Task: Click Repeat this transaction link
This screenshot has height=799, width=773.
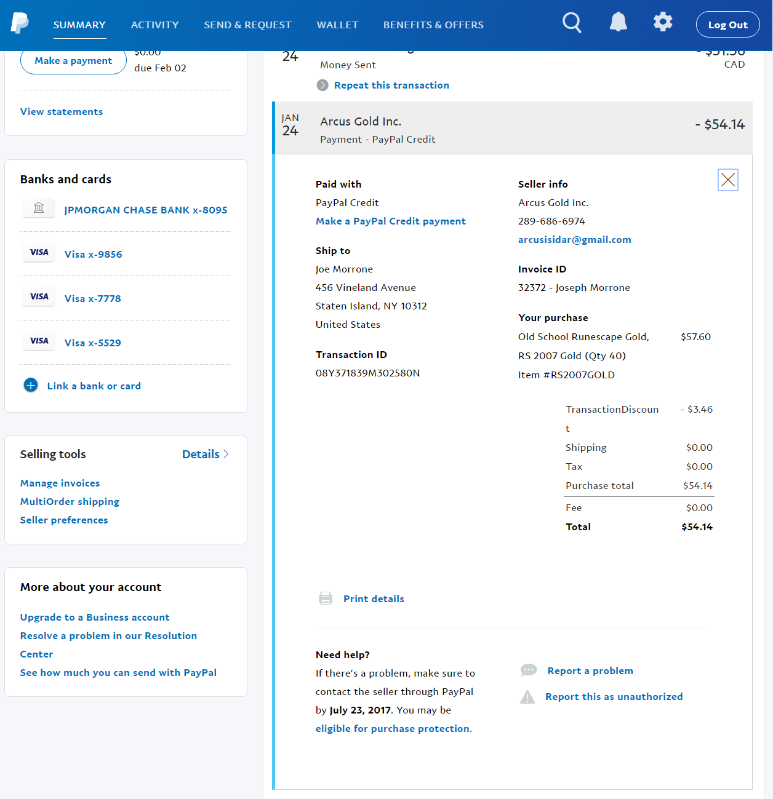Action: (x=391, y=85)
